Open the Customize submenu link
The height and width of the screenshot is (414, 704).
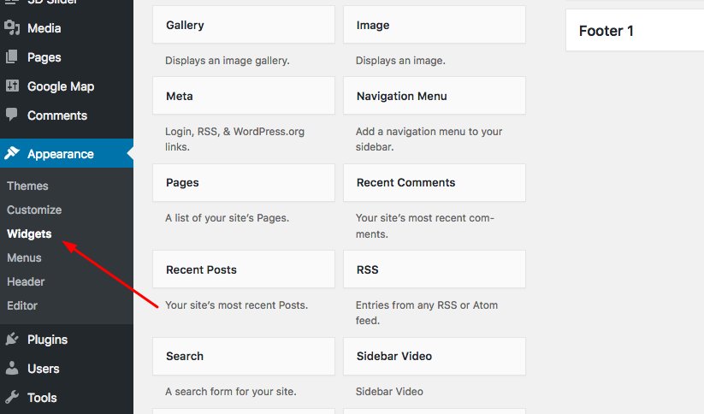point(34,210)
